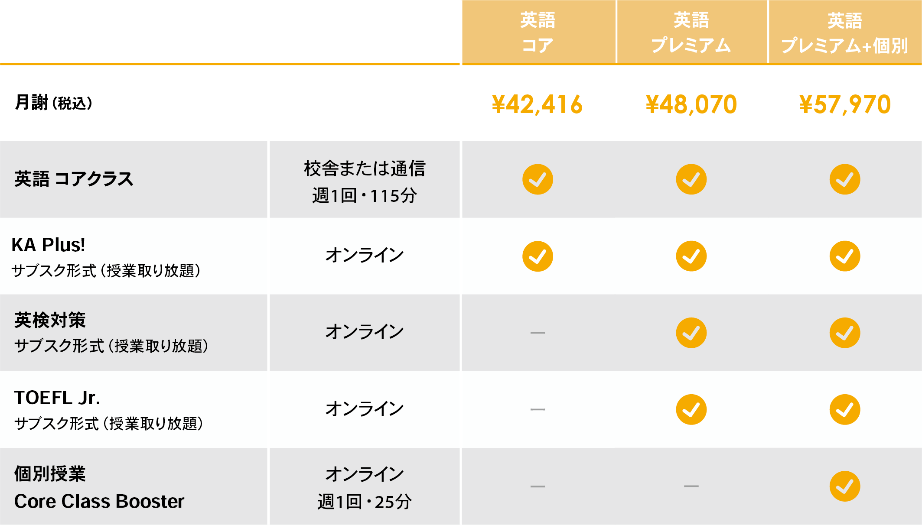922x525 pixels.
Task: Click the 英語プレミアム checkmark for KA Plus!
Action: coord(691,256)
